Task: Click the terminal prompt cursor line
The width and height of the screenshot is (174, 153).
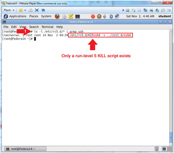Action: coord(19,39)
